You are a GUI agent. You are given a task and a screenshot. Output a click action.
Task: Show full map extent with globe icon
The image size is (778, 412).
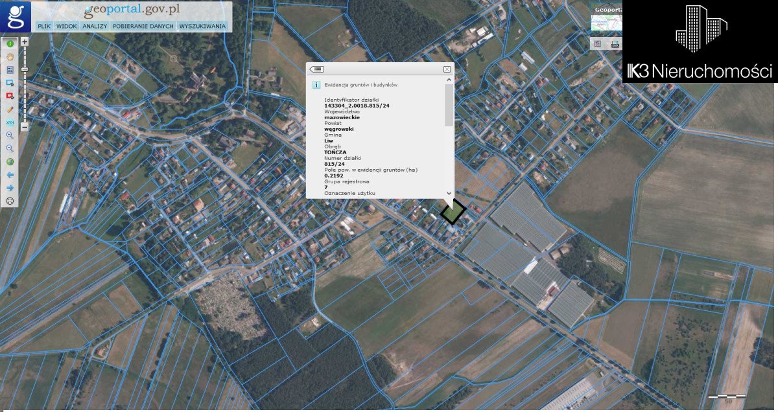pyautogui.click(x=10, y=162)
